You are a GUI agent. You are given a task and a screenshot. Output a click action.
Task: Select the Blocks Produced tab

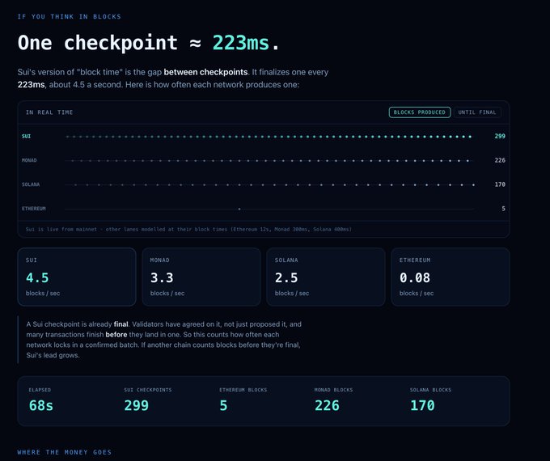(420, 112)
